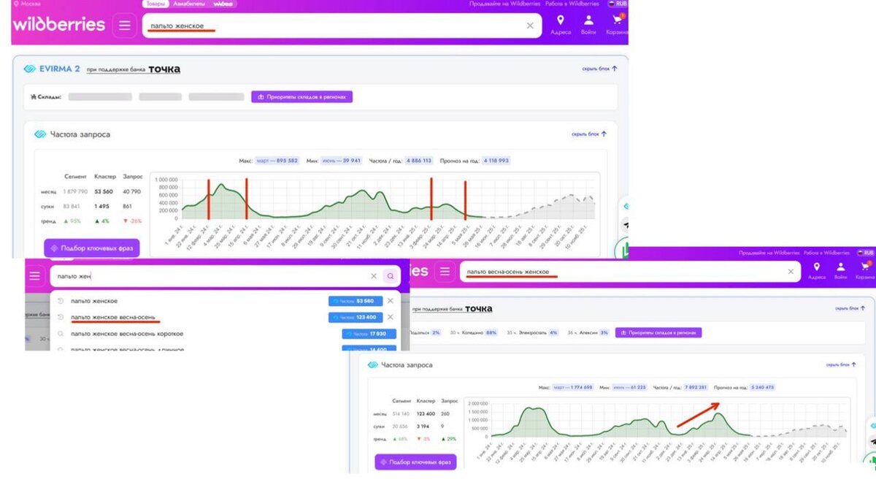
Task: Click the 'март — 895 582' max value
Action: [x=277, y=161]
